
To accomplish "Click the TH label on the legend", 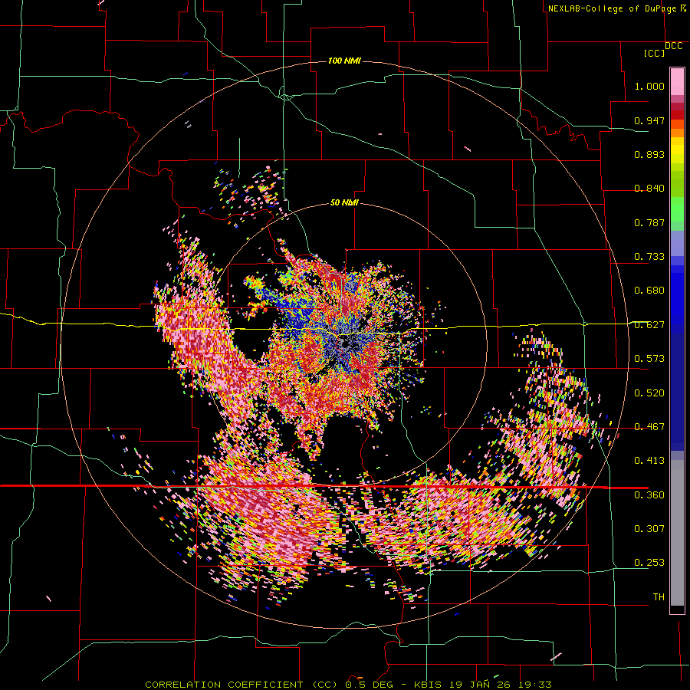I will 659,597.
